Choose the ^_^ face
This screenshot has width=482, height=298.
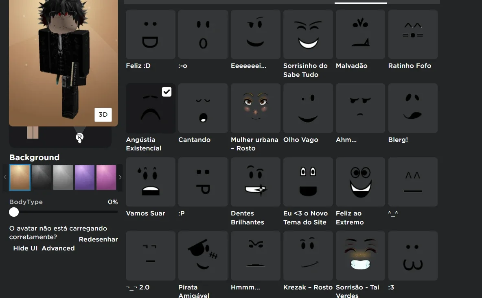[413, 182]
